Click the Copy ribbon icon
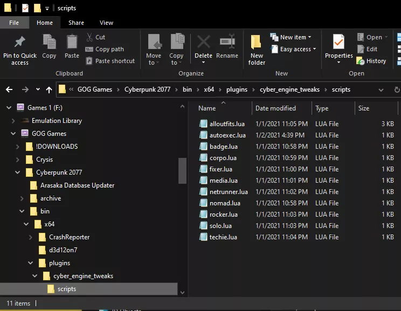This screenshot has width=401, height=311. 49,42
